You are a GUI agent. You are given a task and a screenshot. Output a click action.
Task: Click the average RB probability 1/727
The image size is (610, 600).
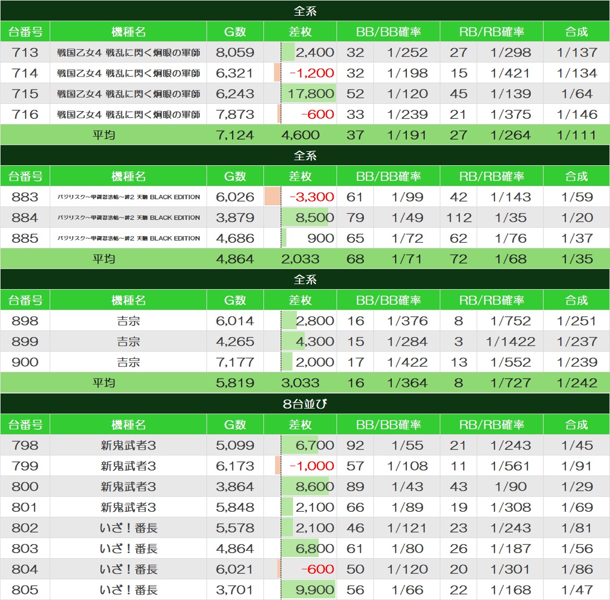point(511,382)
